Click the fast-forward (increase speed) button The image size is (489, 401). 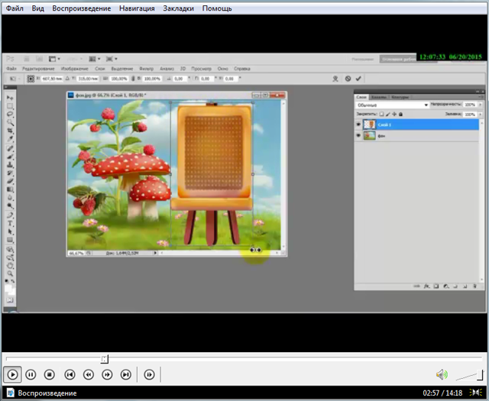107,374
